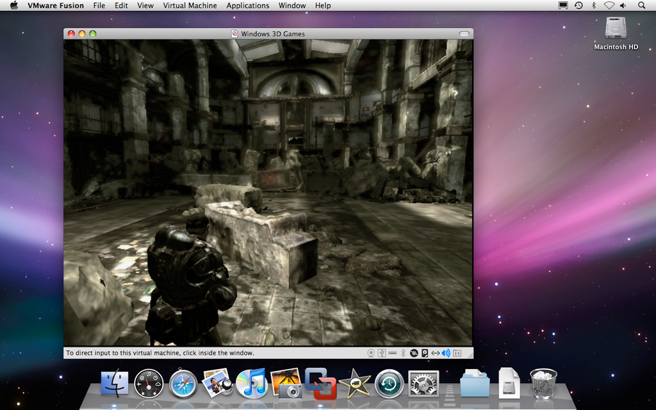Open Time Machine menu bar dropdown

coord(578,6)
